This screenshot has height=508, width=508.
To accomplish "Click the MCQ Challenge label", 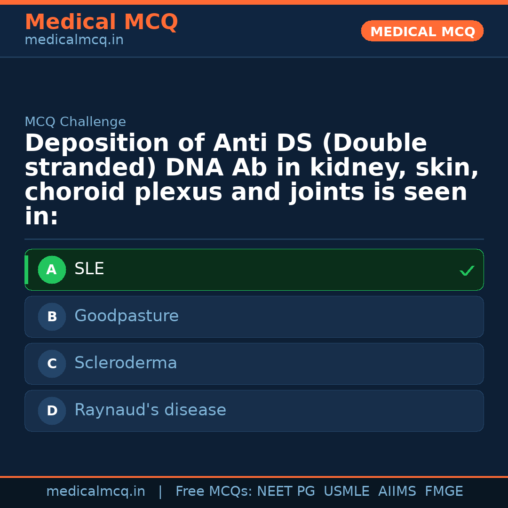I will [x=75, y=121].
